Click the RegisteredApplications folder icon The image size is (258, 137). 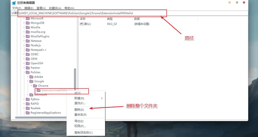pos(28,113)
